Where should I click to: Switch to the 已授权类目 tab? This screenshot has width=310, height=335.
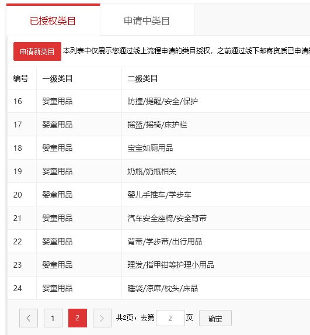53,20
